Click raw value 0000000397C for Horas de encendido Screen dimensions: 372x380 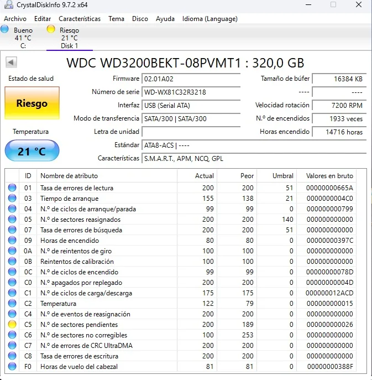click(x=330, y=241)
